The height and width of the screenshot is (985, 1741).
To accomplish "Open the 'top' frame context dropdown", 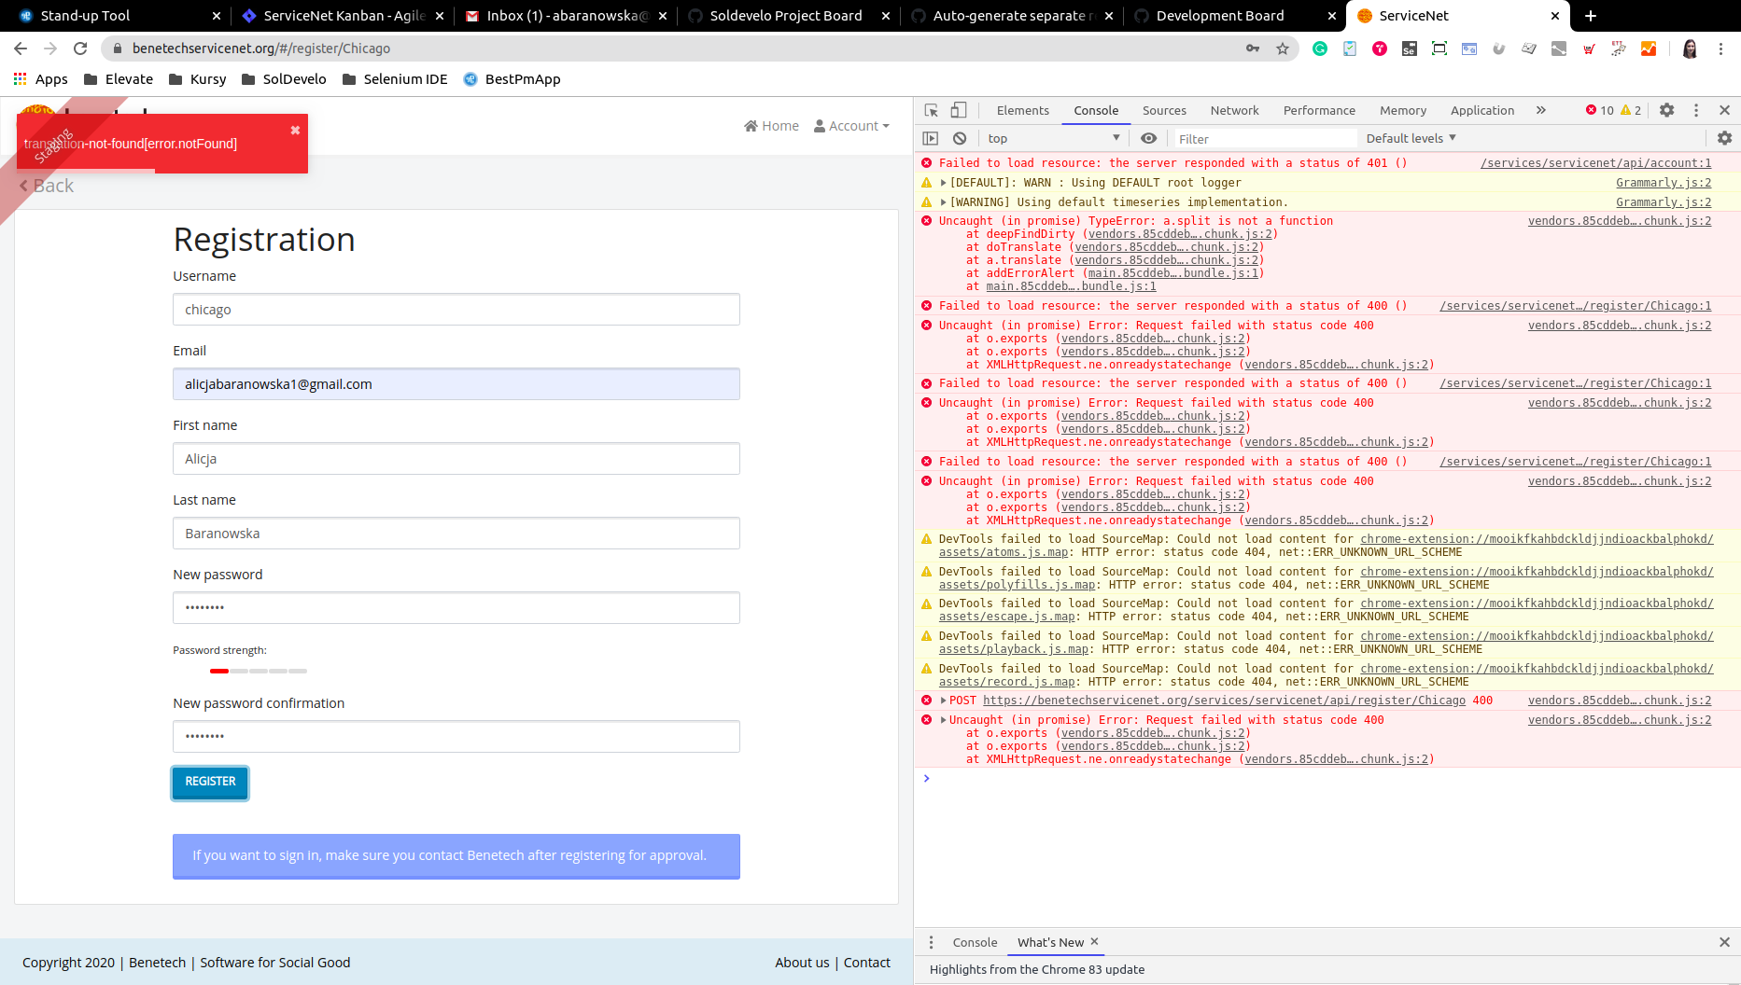I will [x=1053, y=137].
